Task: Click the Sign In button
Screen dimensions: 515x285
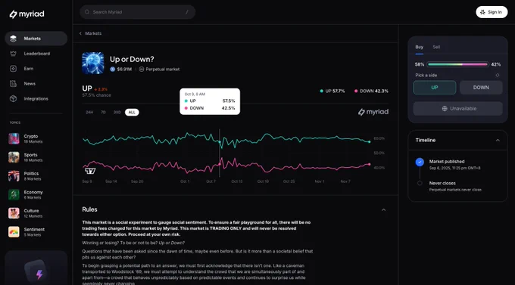Action: coord(492,12)
